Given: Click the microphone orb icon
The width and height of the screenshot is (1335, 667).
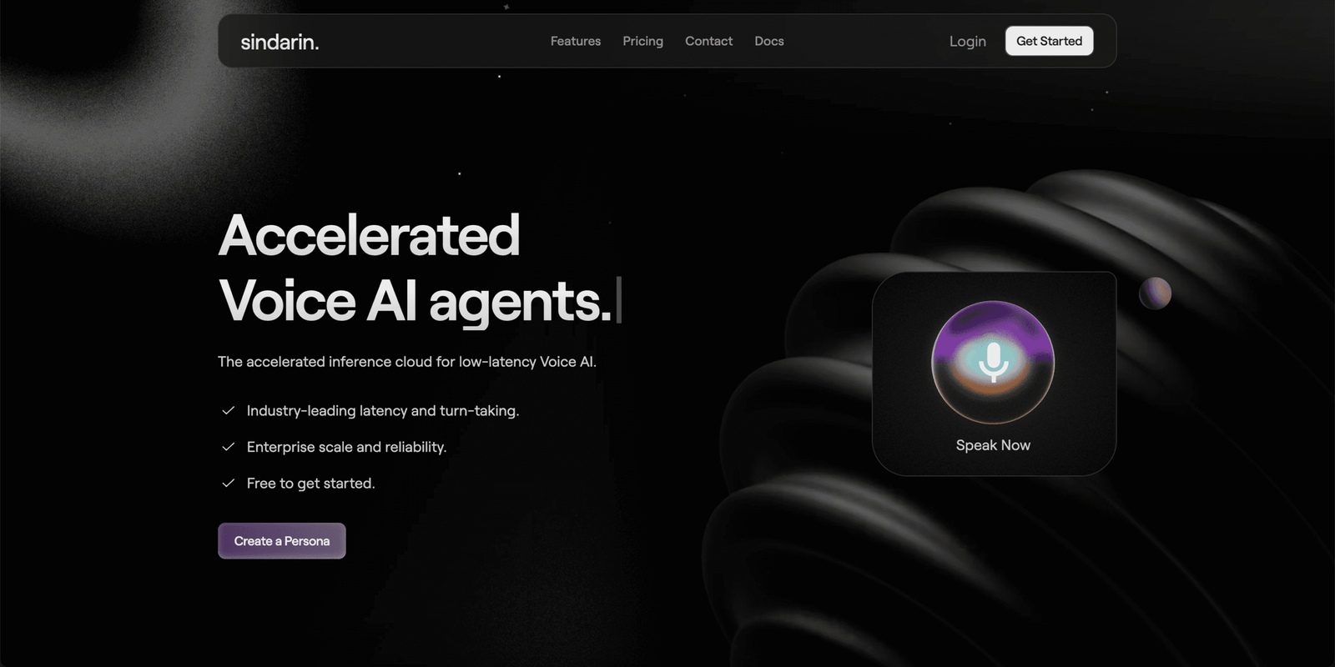Looking at the screenshot, I should (x=993, y=362).
